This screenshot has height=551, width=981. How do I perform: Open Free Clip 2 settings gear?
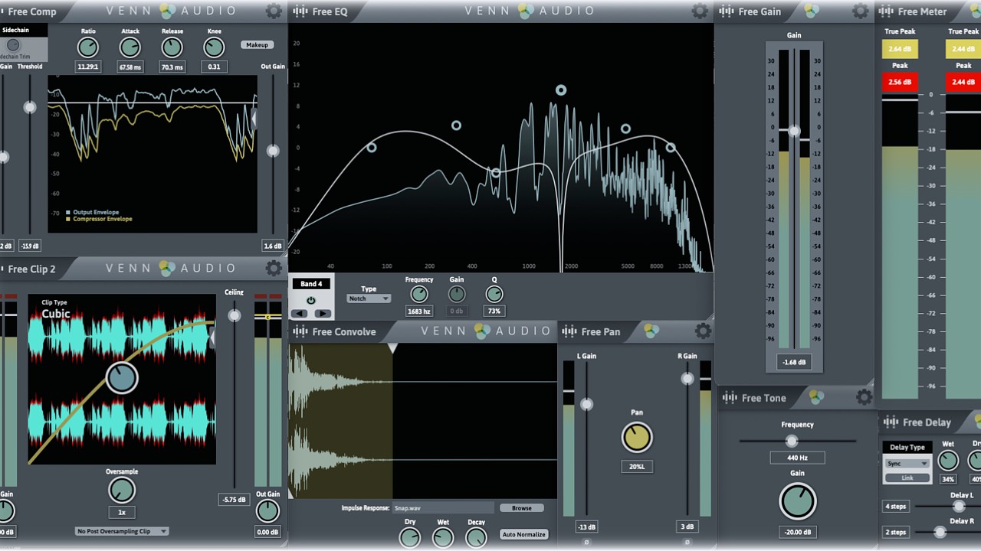(x=274, y=268)
